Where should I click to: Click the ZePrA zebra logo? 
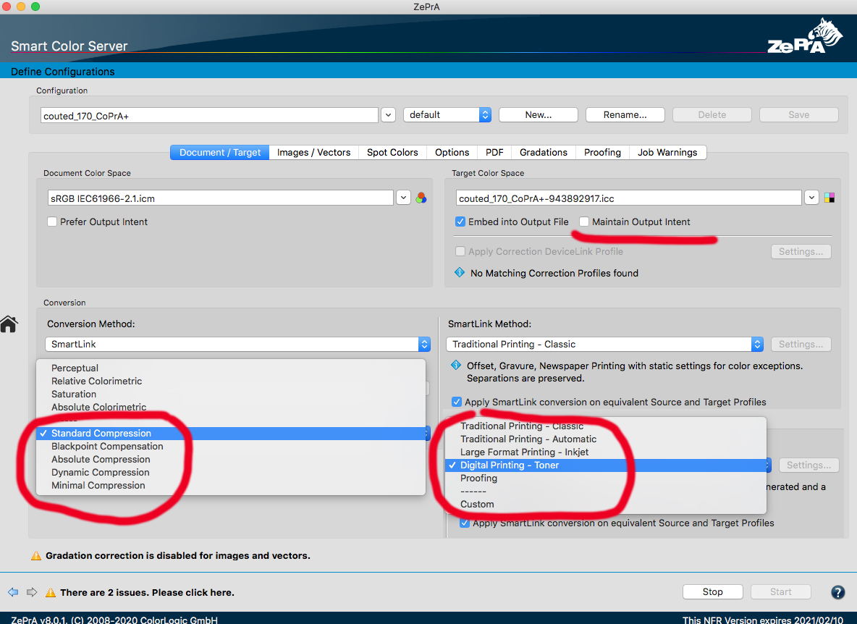pos(805,37)
